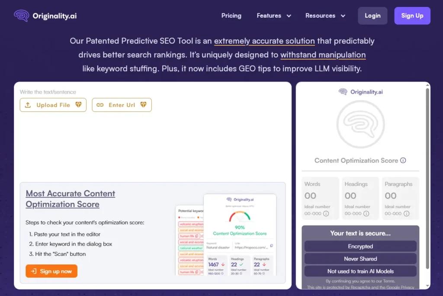Click the info icon under Paragraphs ideal number
The height and width of the screenshot is (296, 443).
(407, 214)
